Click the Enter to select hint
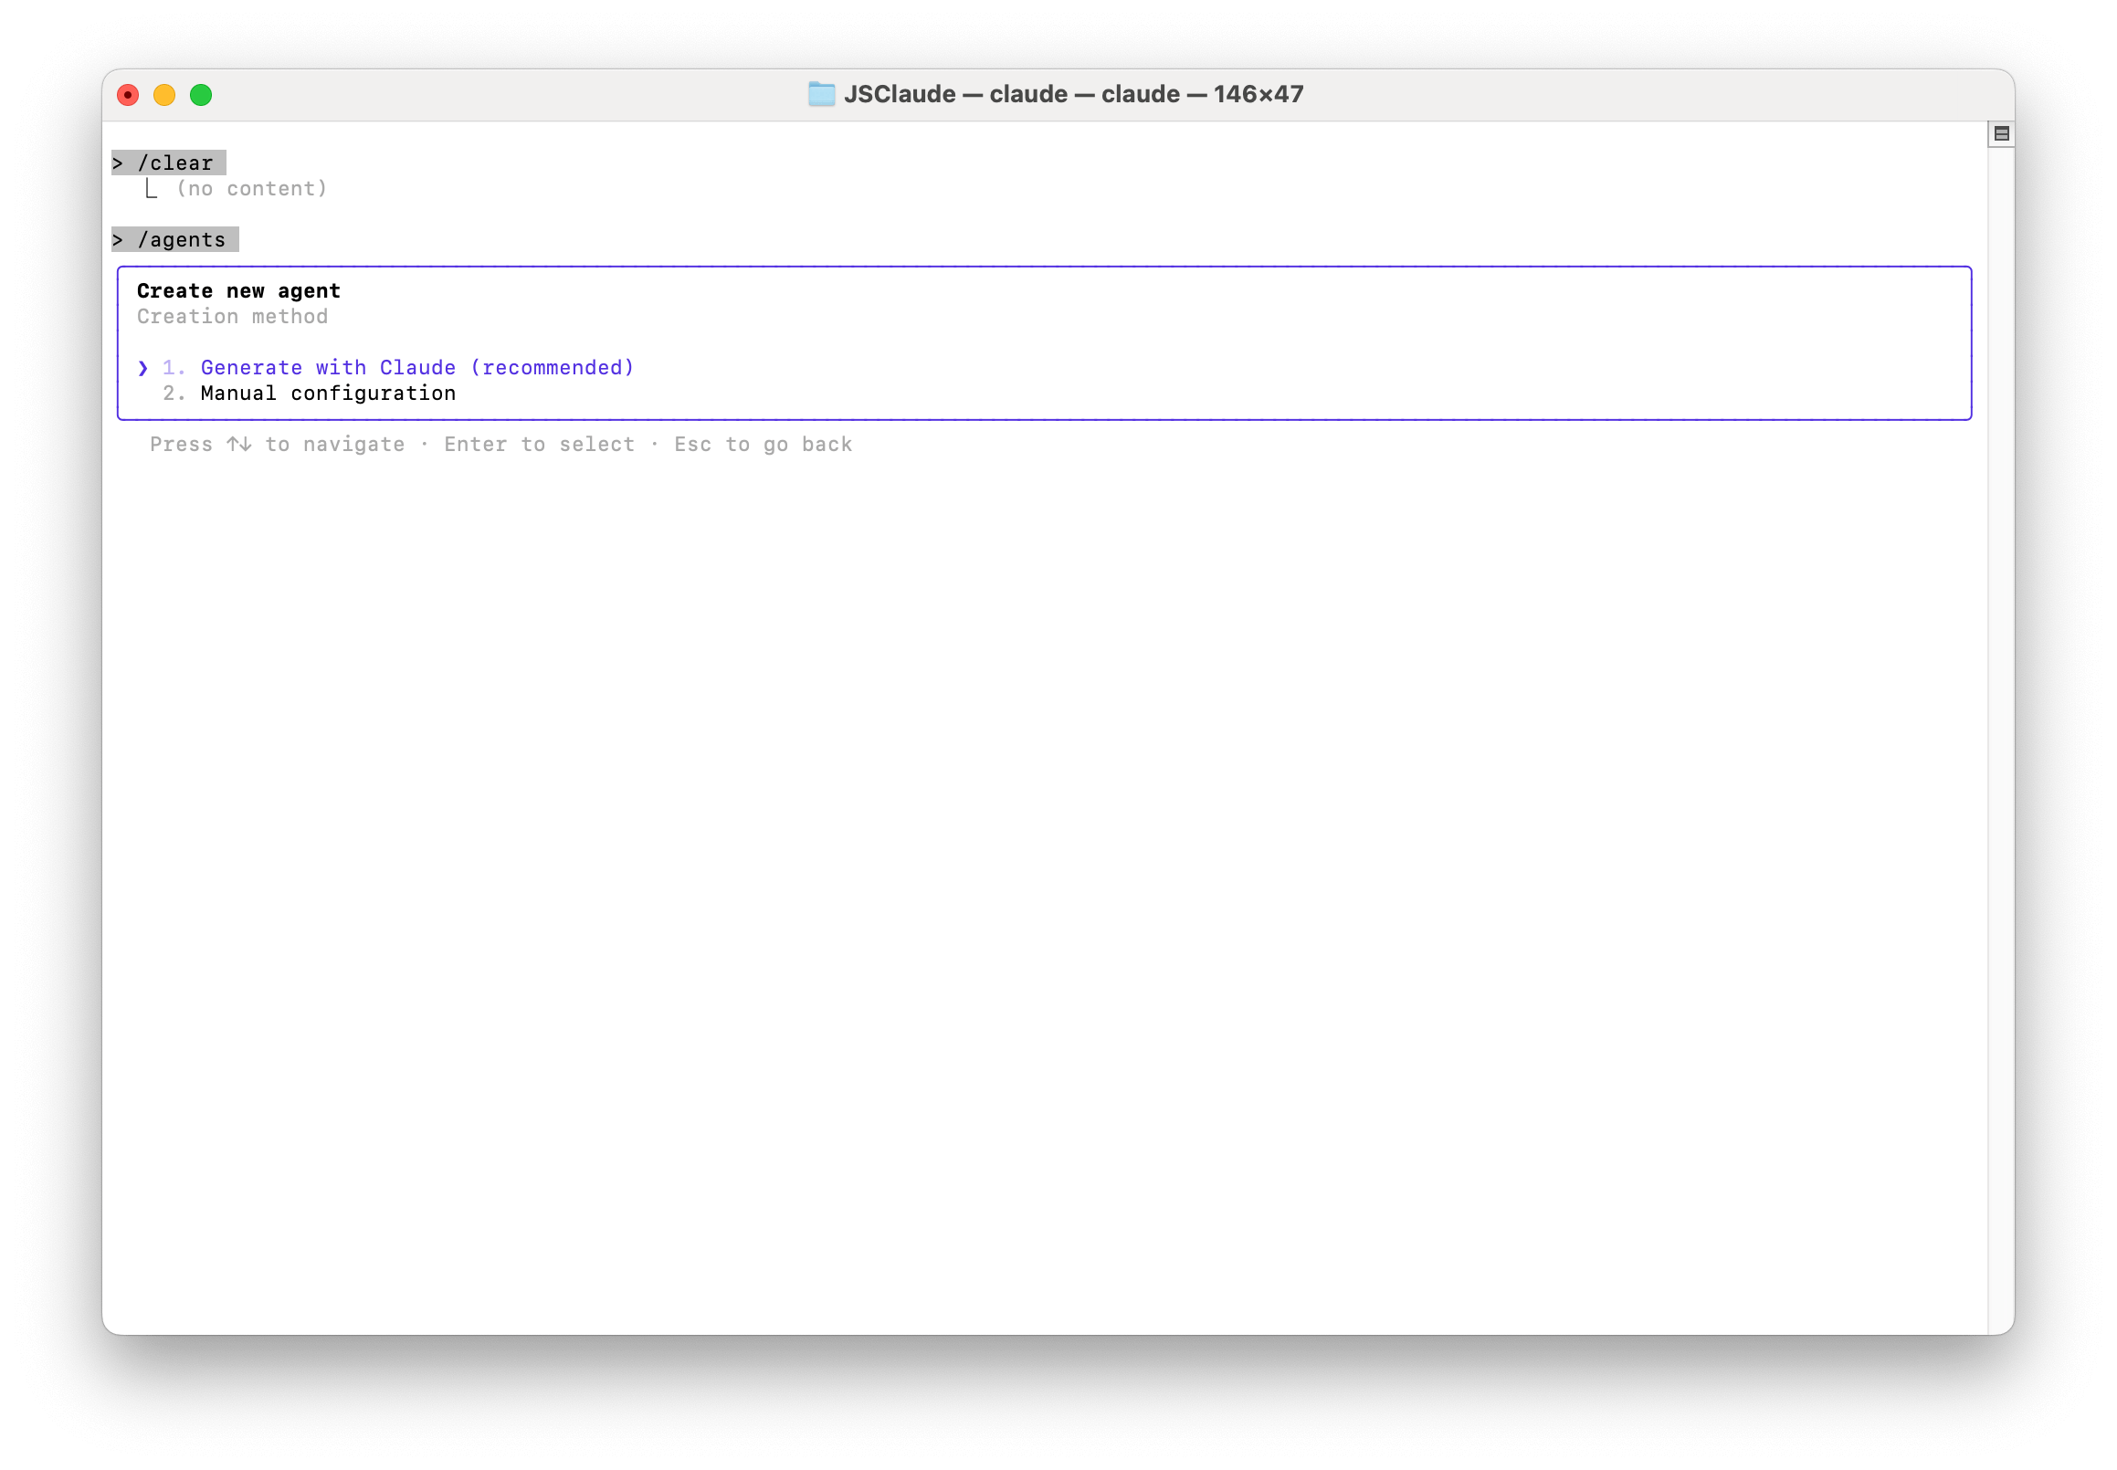The width and height of the screenshot is (2117, 1470). click(x=539, y=444)
